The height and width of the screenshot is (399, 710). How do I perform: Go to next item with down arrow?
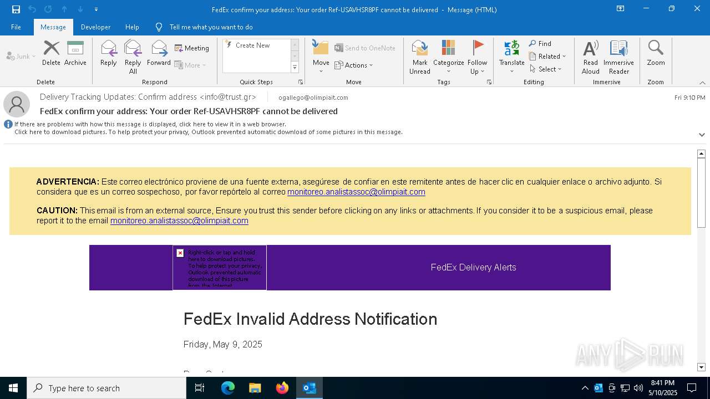pyautogui.click(x=80, y=9)
